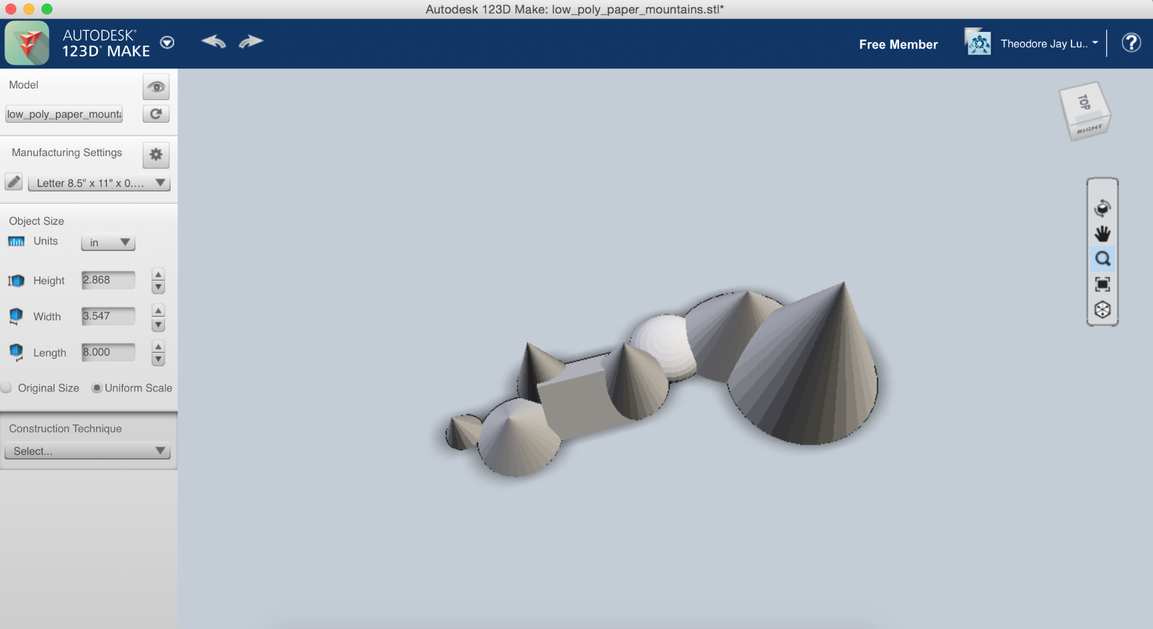1153x629 pixels.
Task: Select the Uniform Scale radio button
Action: point(97,388)
